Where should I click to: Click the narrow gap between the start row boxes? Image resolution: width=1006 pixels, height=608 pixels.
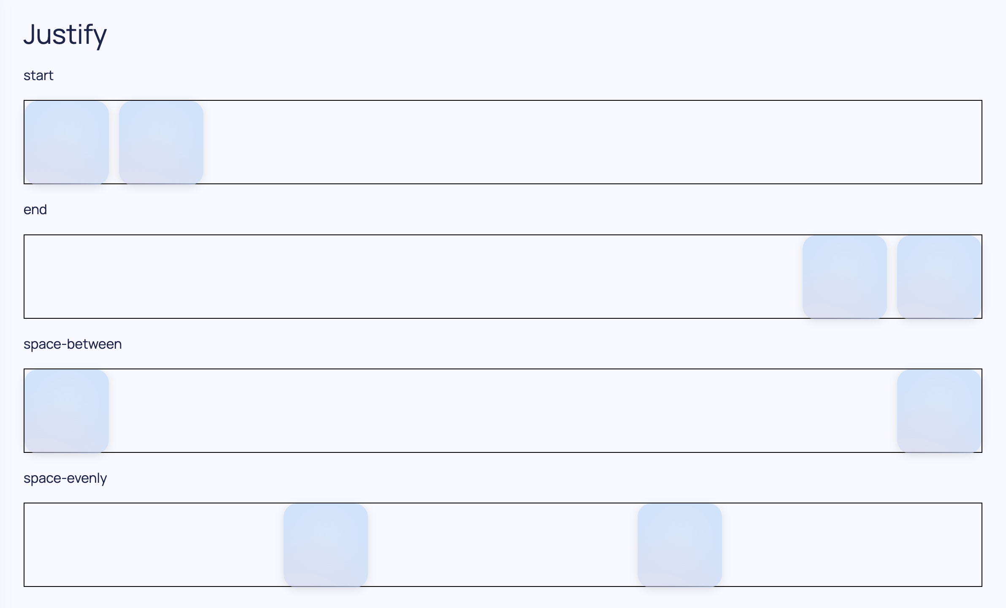coord(114,142)
